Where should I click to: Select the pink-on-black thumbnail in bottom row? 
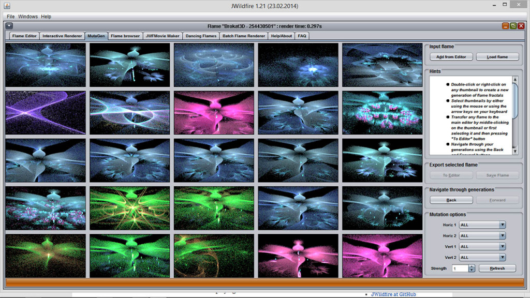click(298, 256)
